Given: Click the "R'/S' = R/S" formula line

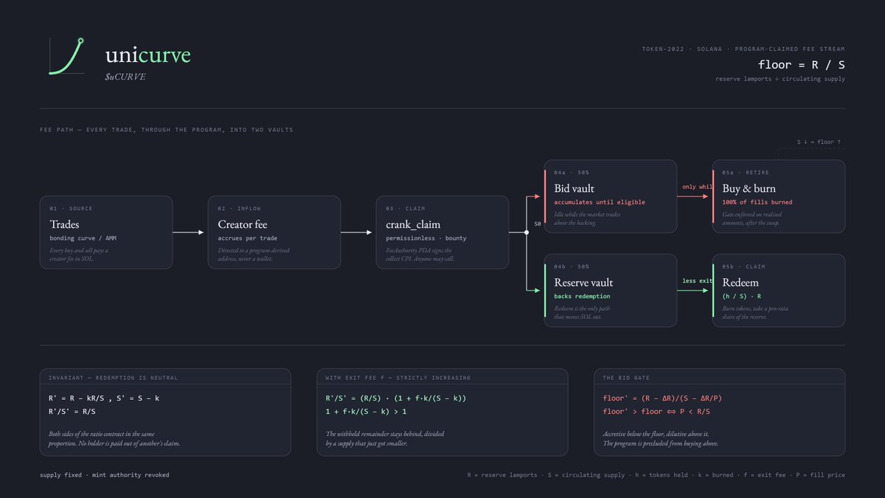Looking at the screenshot, I should click(x=72, y=411).
